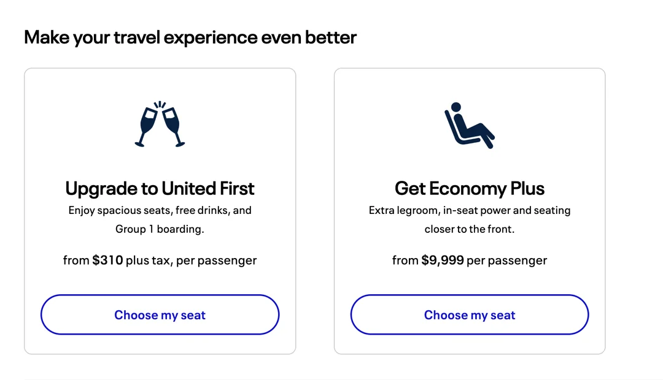Click 'Make your travel experience even better' heading

tap(190, 37)
